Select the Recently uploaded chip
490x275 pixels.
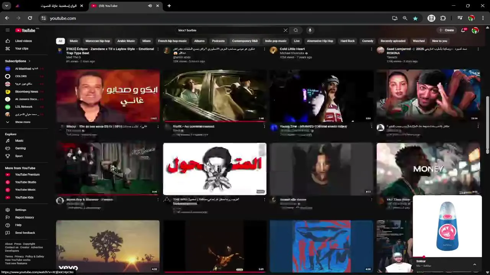point(393,41)
